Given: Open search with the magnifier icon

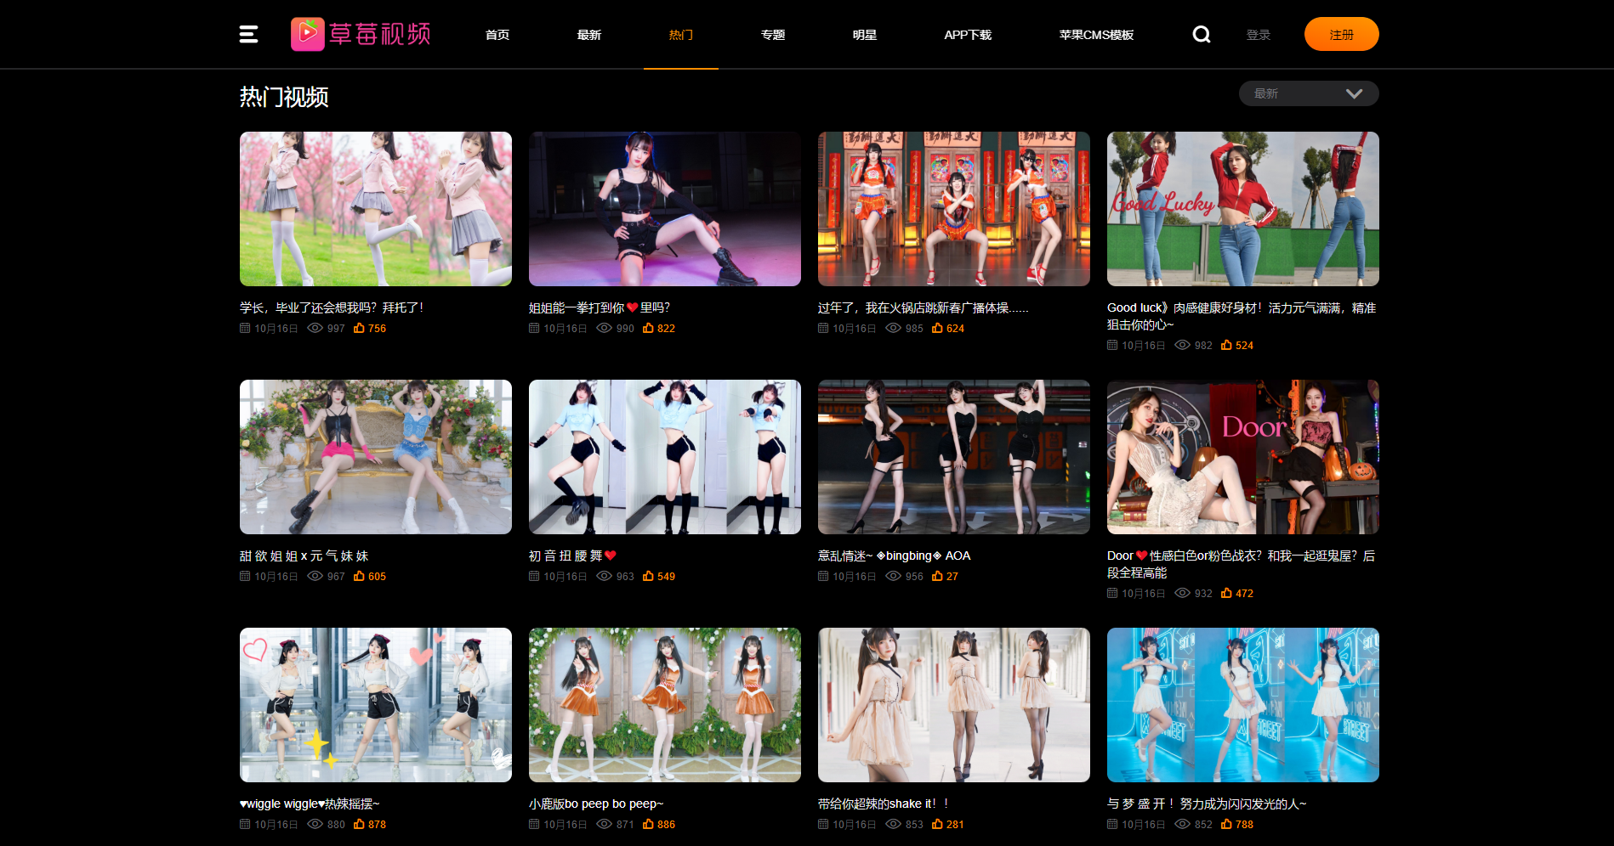Looking at the screenshot, I should click(1201, 34).
